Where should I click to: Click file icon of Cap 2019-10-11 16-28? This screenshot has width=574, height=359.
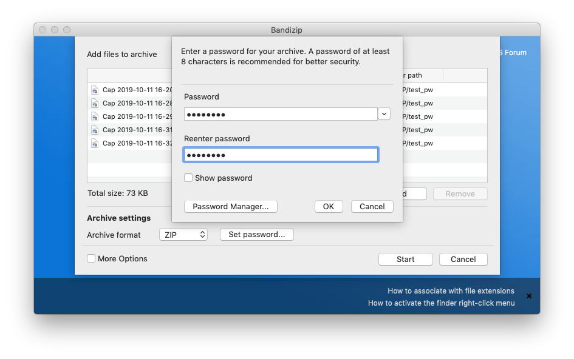pos(95,103)
